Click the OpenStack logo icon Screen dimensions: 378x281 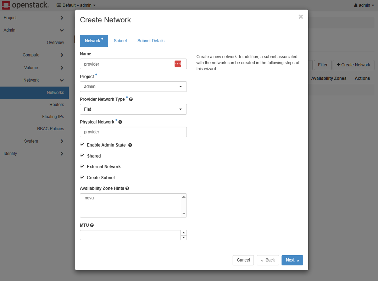(x=6, y=5)
